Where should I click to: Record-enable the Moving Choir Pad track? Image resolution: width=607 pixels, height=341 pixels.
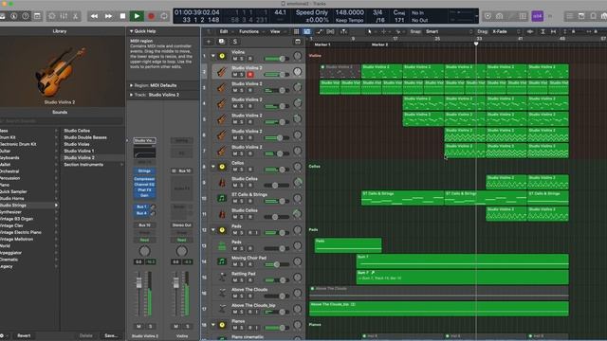(x=250, y=264)
